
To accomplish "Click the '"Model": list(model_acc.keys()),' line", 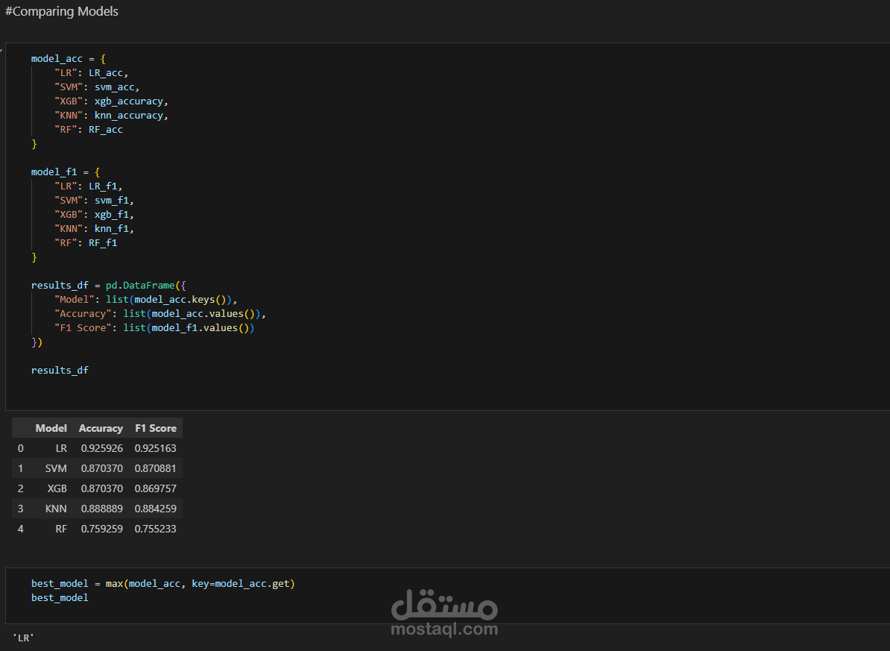I will (x=146, y=299).
